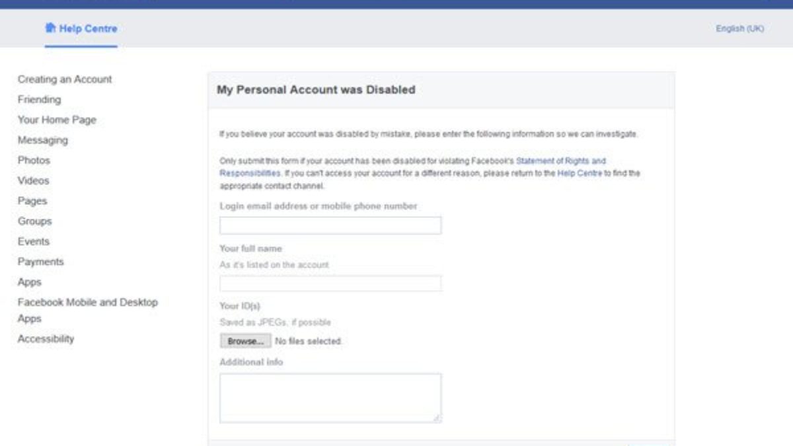
Task: Open the Groups help topic
Action: [x=34, y=221]
